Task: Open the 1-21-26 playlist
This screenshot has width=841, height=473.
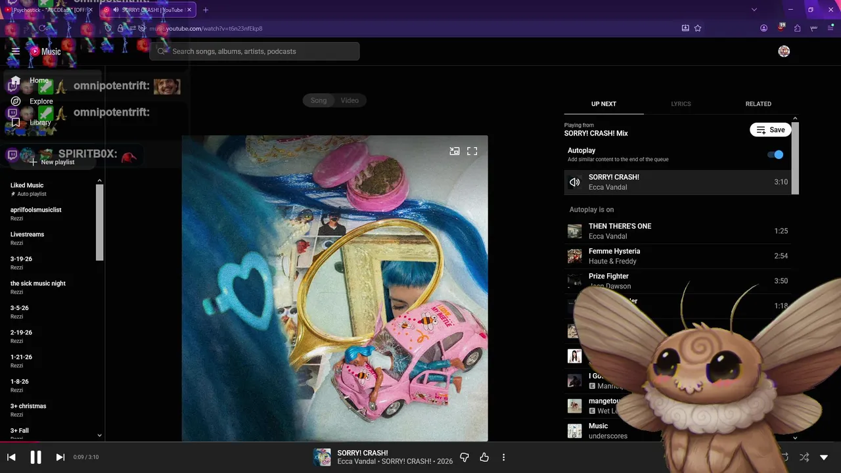Action: click(49, 361)
